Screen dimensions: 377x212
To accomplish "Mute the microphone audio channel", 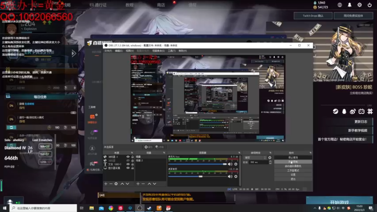I will point(230,164).
